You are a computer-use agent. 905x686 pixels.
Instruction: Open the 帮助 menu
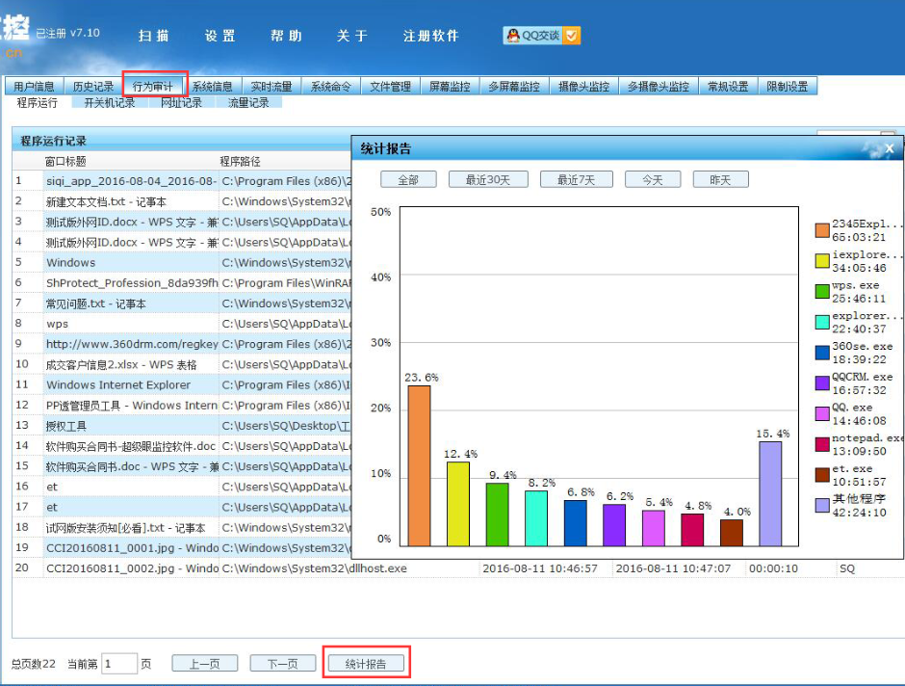286,36
